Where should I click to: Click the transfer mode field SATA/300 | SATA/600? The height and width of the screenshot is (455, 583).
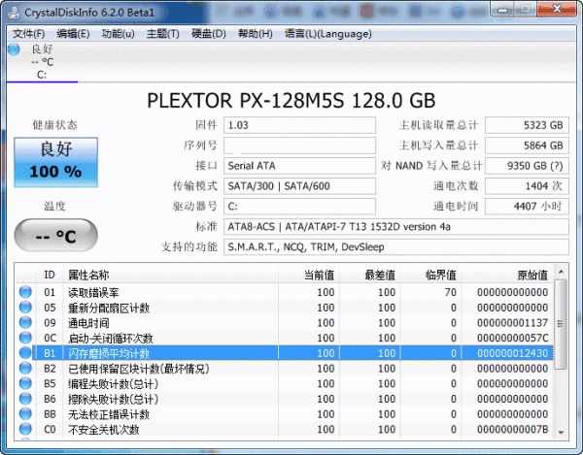(299, 186)
